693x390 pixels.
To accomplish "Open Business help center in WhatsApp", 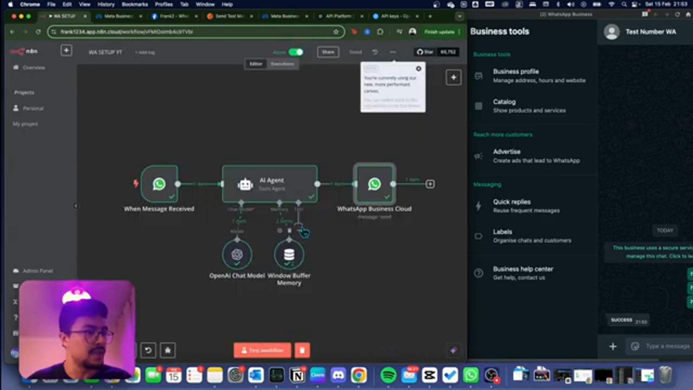I will point(533,273).
